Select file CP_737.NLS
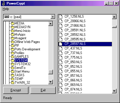Screen dimensions: 120x103 tap(73, 53)
